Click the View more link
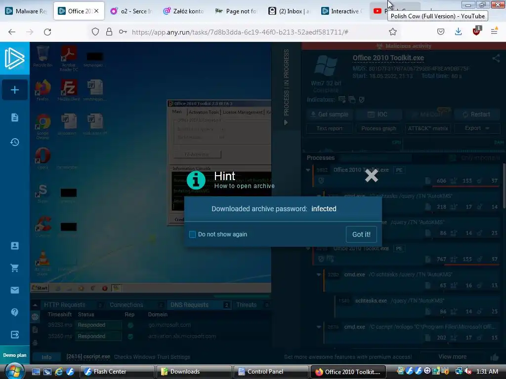 pos(453,357)
